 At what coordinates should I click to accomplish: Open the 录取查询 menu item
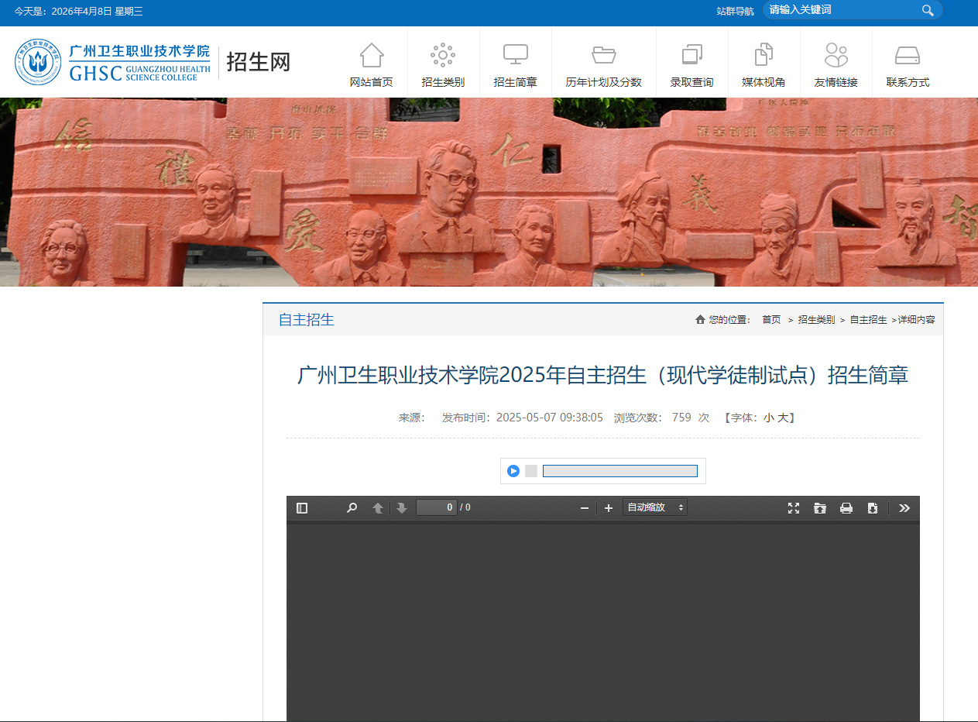pos(691,62)
